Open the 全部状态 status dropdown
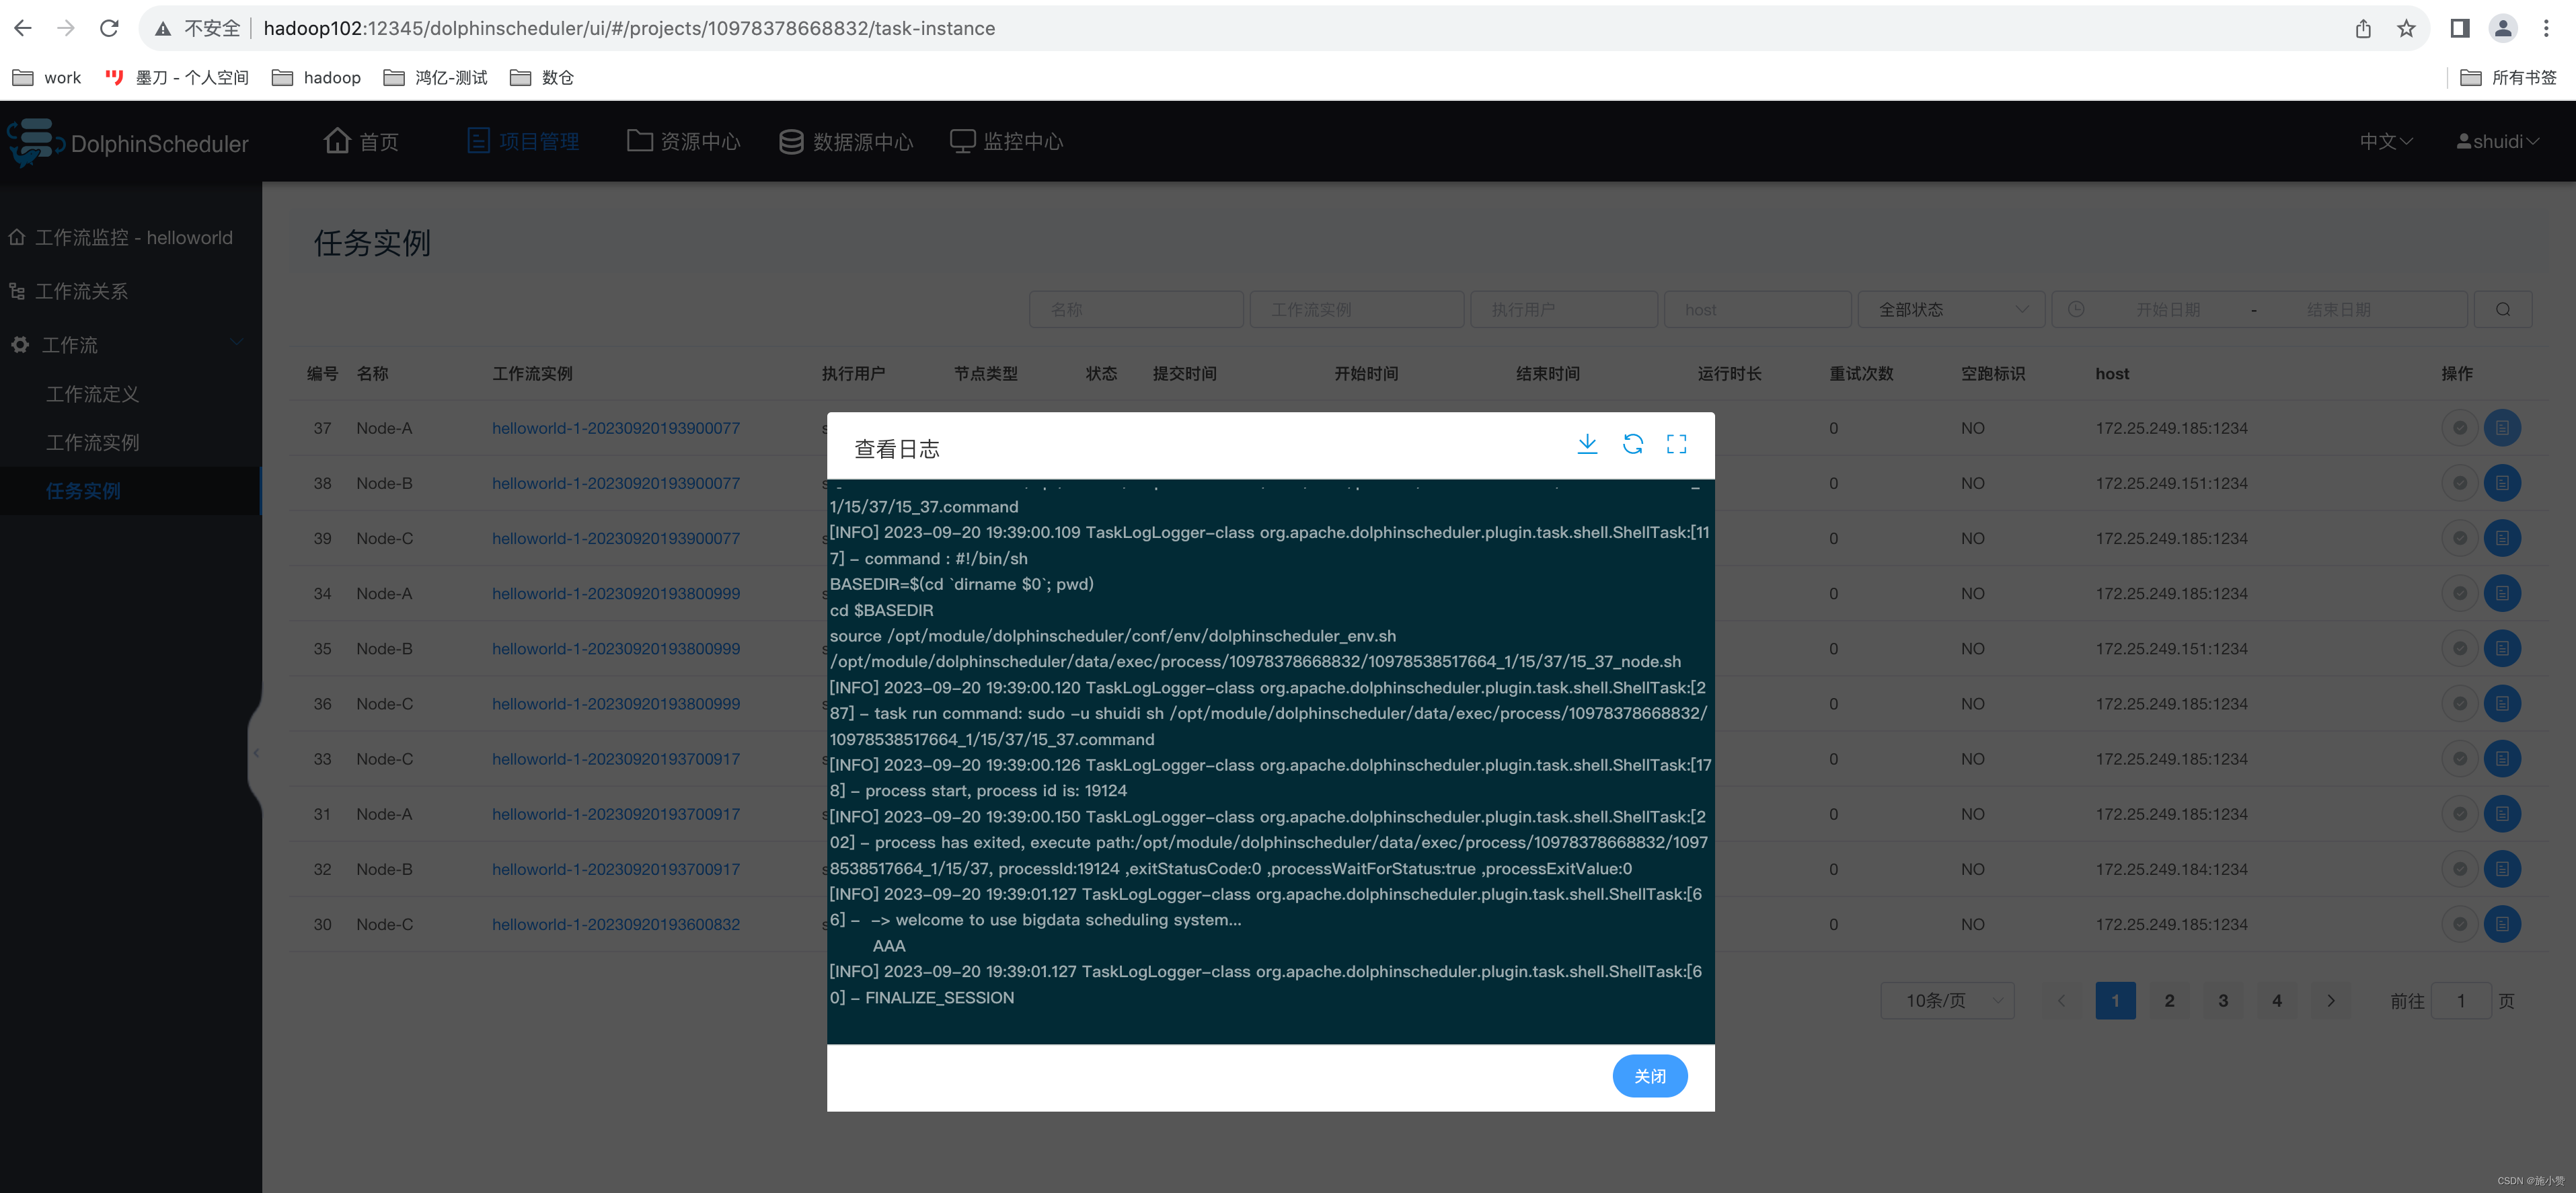This screenshot has width=2576, height=1193. pos(1951,310)
